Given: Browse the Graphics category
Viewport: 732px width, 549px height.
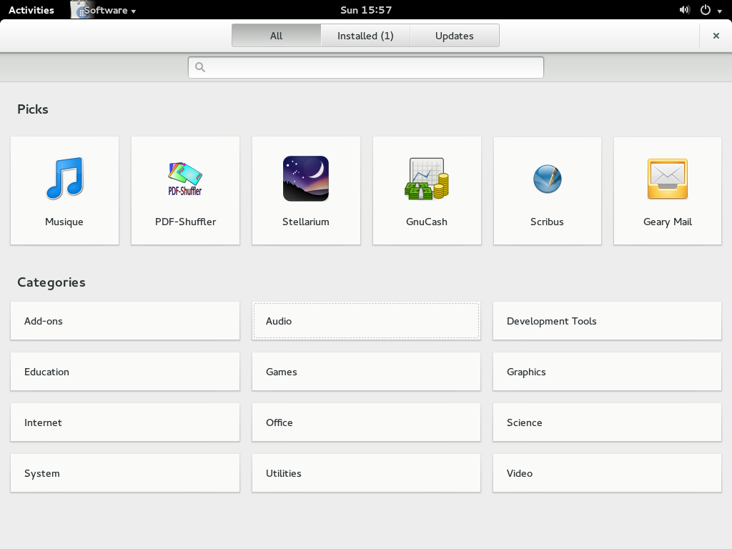Looking at the screenshot, I should (x=608, y=372).
